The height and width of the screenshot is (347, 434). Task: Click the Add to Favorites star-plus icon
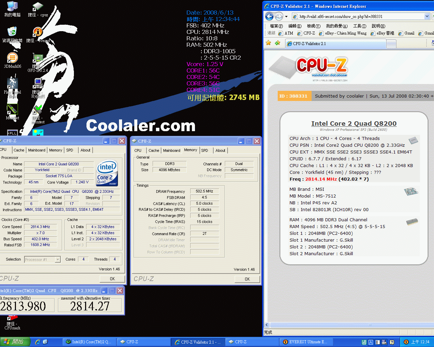(x=277, y=43)
